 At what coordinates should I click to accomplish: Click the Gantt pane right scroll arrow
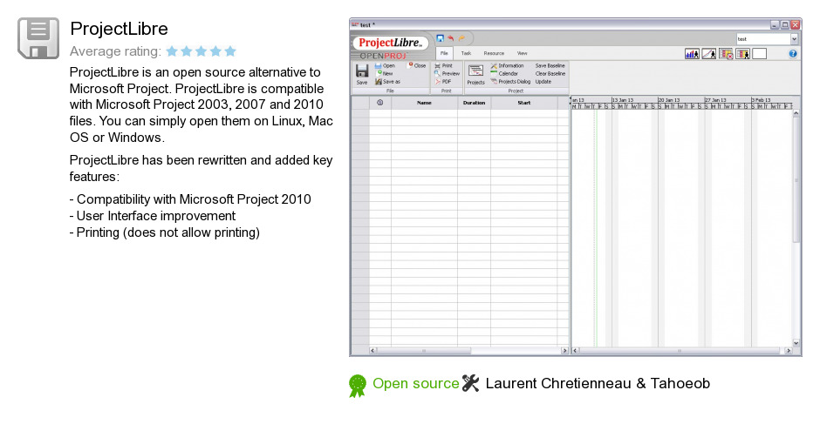tap(788, 350)
